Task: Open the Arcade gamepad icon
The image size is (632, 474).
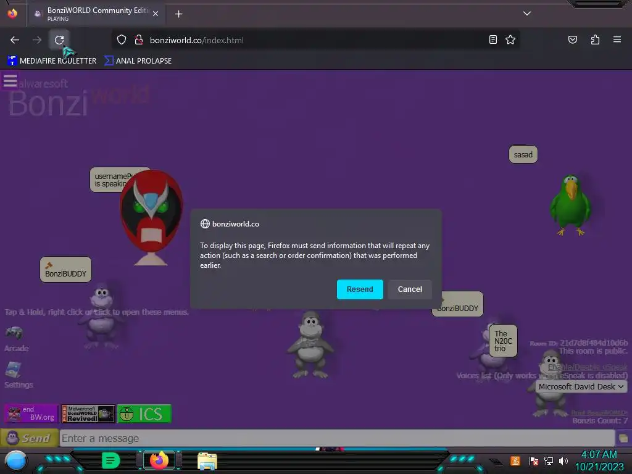Action: (x=15, y=333)
